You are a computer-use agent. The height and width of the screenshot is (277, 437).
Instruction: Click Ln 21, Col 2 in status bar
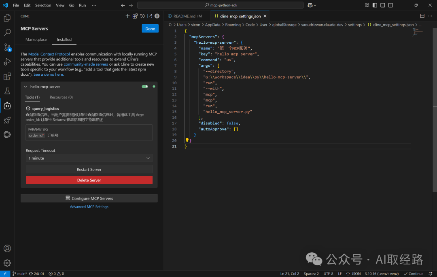pyautogui.click(x=290, y=274)
